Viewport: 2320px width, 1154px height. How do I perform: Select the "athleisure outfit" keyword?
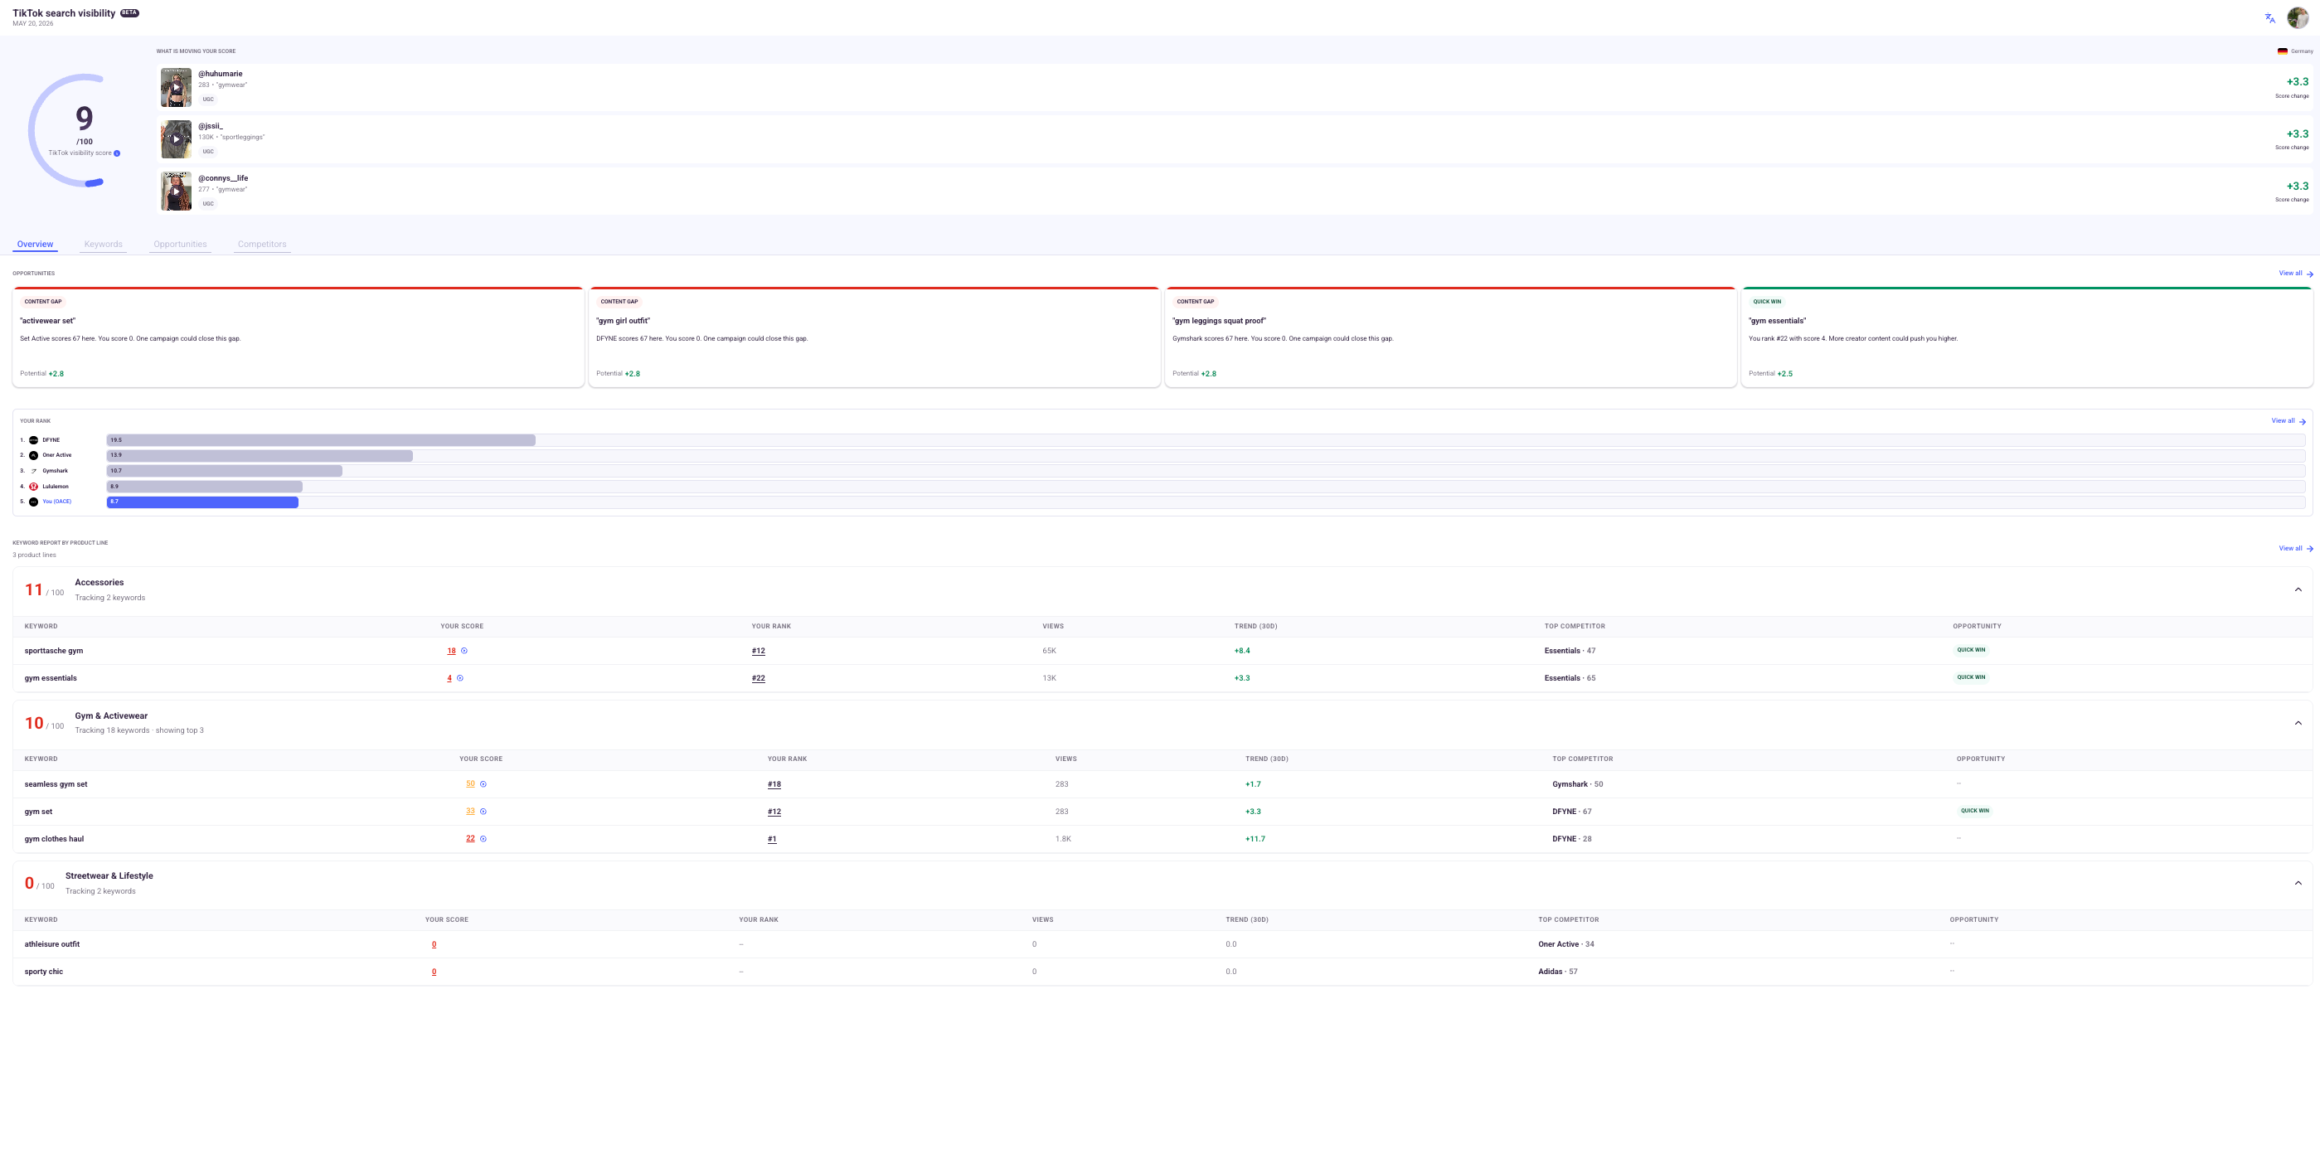[52, 944]
